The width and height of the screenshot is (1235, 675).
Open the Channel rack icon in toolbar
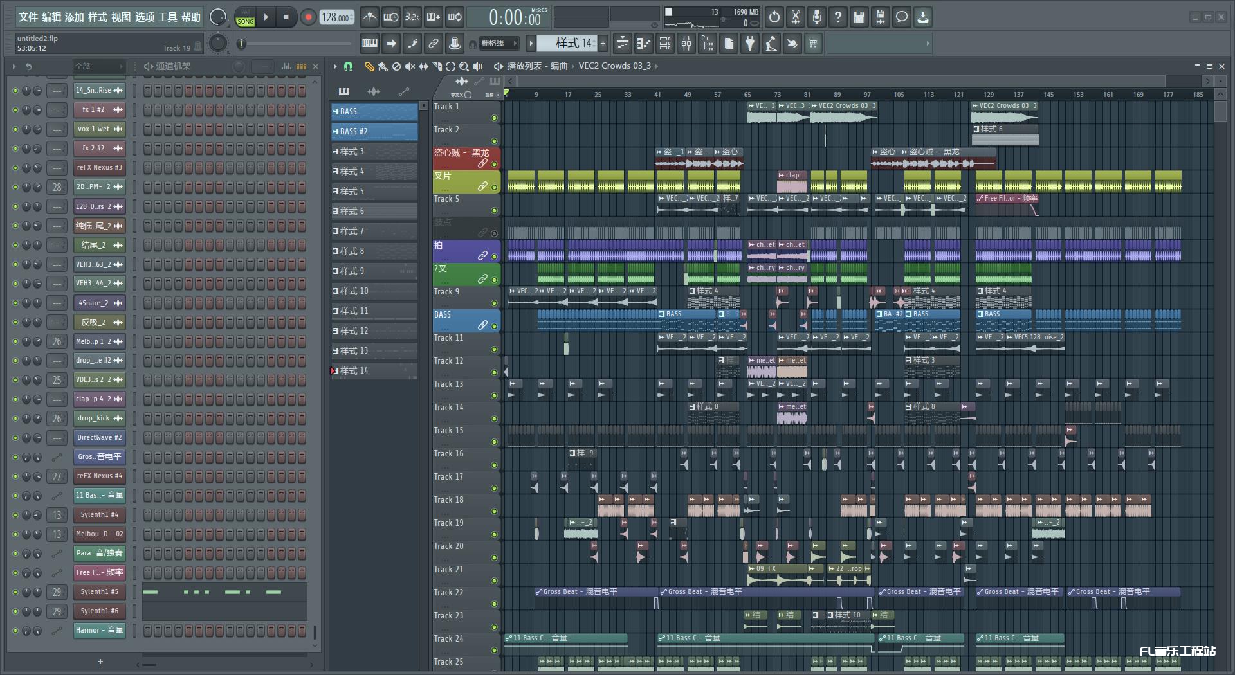pyautogui.click(x=665, y=44)
